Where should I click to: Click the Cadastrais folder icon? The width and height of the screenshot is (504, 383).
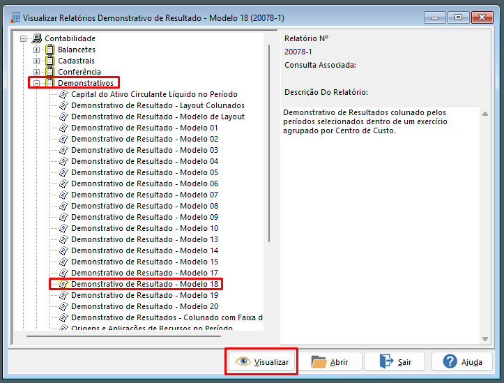(x=49, y=61)
